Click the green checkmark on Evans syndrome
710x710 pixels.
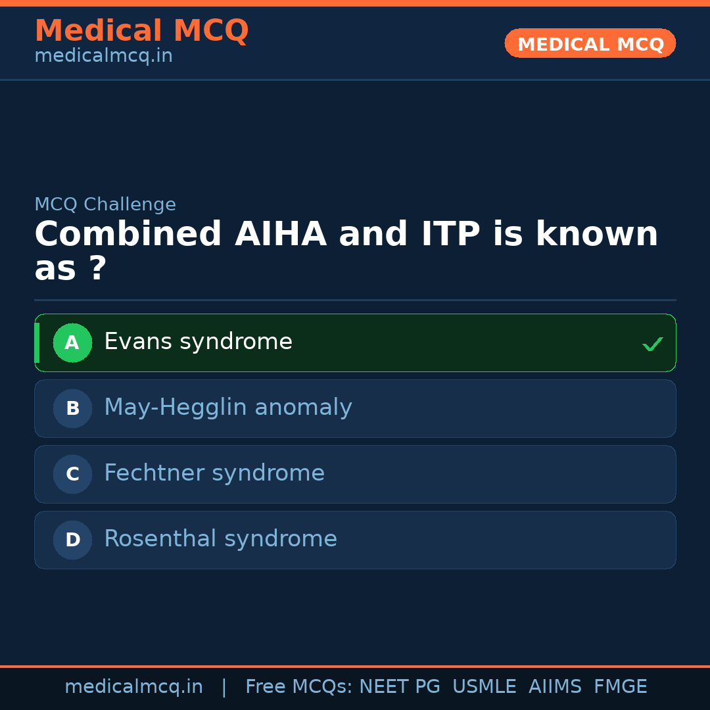point(652,344)
